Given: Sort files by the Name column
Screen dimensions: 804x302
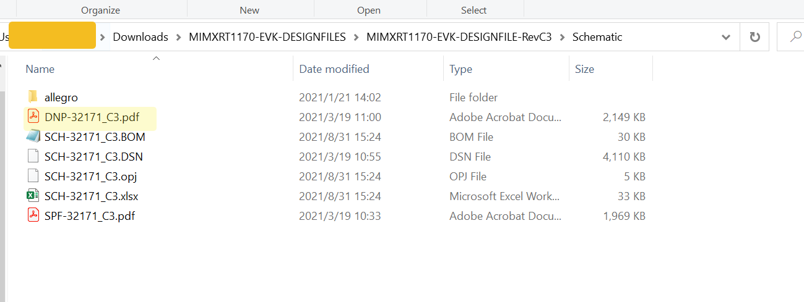Looking at the screenshot, I should pos(40,69).
